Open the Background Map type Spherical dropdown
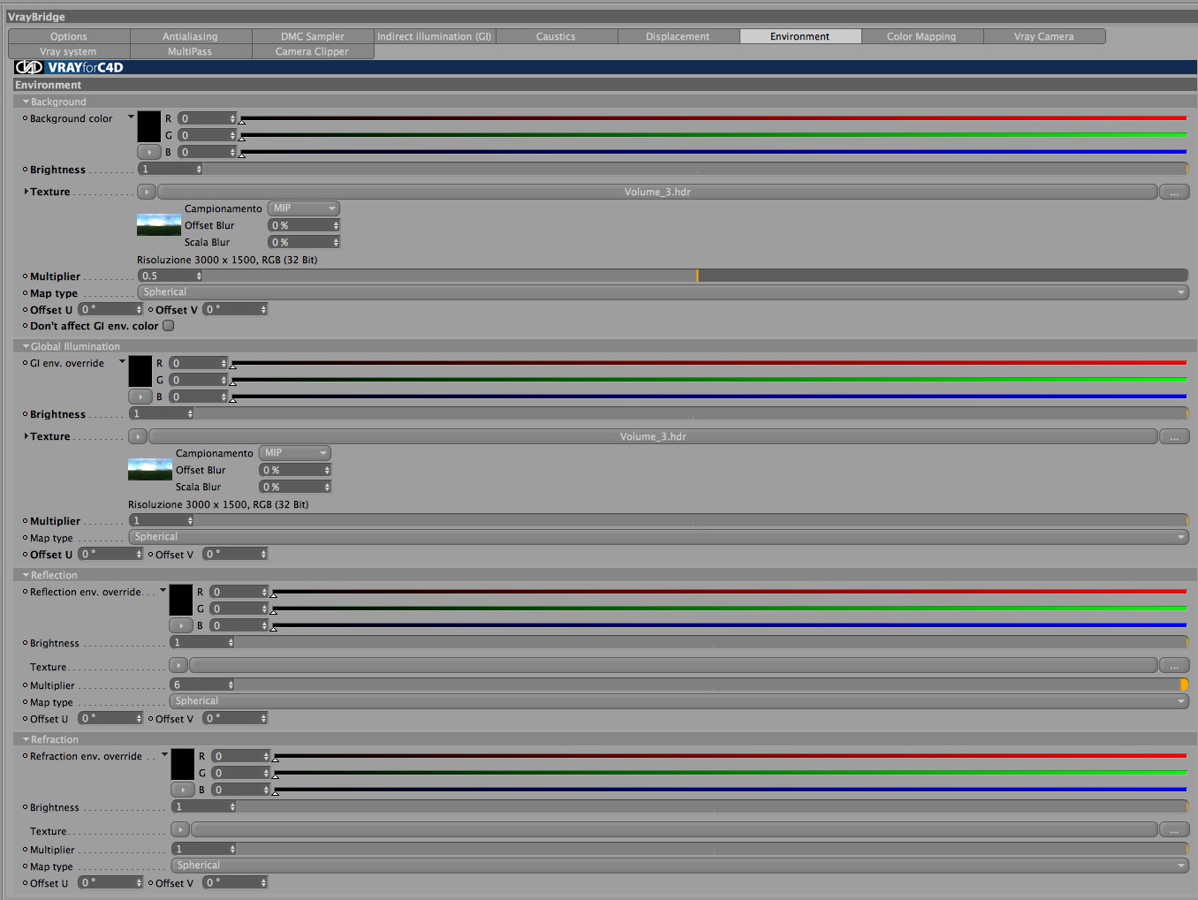1198x900 pixels. pos(663,292)
